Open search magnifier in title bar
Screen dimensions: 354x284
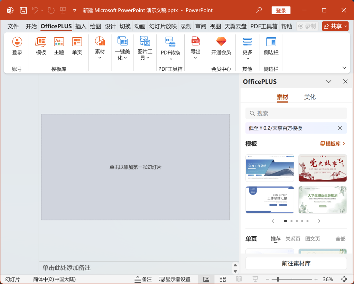click(x=259, y=10)
